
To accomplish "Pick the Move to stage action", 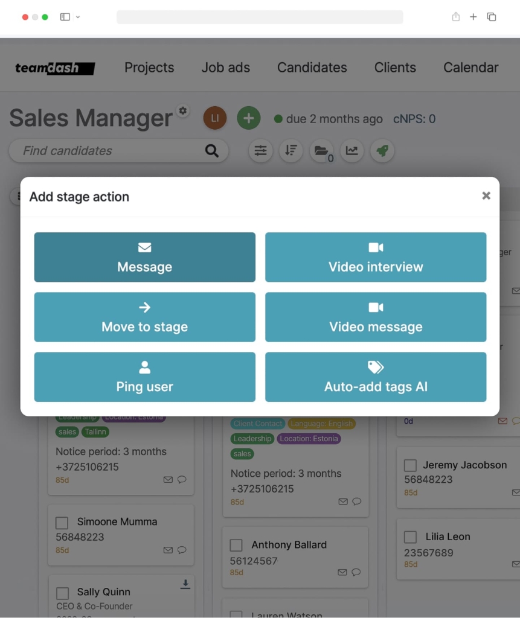I will [x=145, y=317].
